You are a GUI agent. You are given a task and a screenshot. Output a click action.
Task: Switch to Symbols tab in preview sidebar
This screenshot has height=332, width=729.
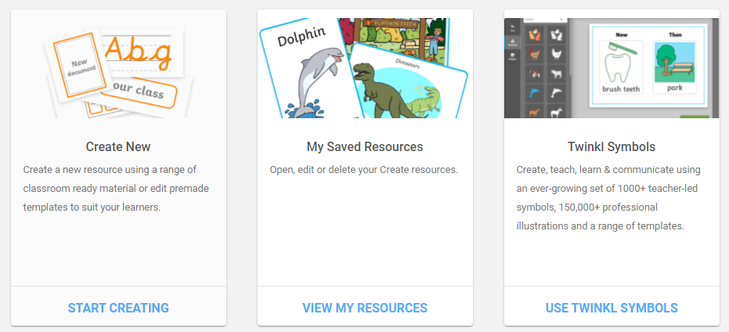tap(512, 42)
